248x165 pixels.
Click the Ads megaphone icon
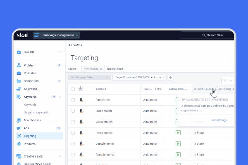click(19, 128)
